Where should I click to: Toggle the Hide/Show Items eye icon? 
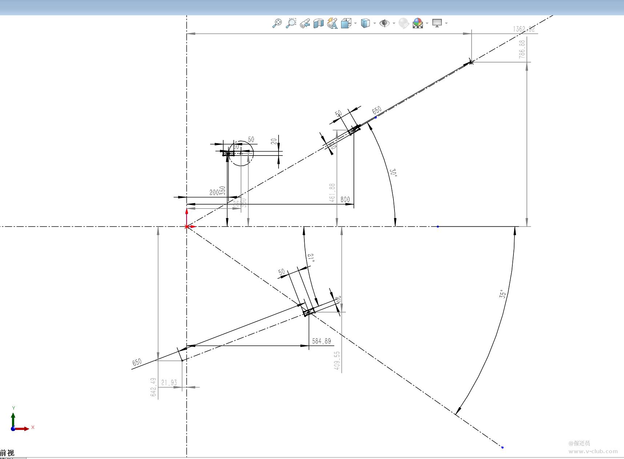(x=384, y=23)
